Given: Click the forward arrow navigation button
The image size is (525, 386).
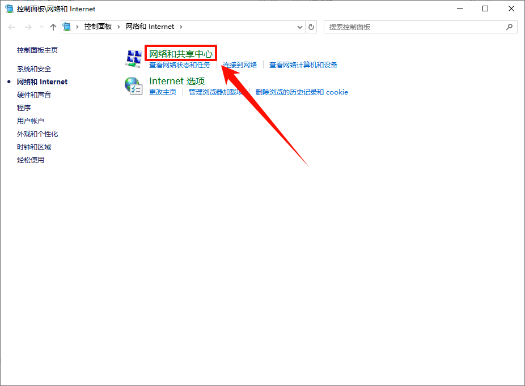Looking at the screenshot, I should pyautogui.click(x=28, y=27).
